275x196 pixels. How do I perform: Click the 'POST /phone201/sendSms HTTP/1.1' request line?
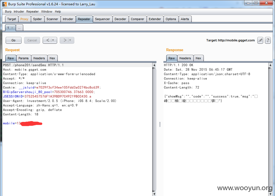[x=33, y=65]
